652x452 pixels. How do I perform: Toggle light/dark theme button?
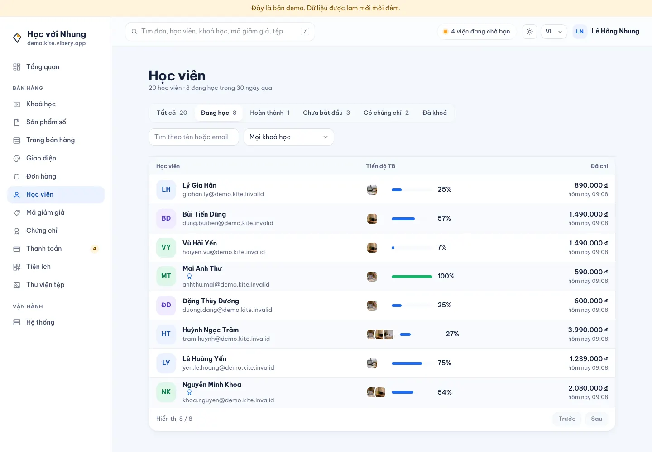(529, 31)
